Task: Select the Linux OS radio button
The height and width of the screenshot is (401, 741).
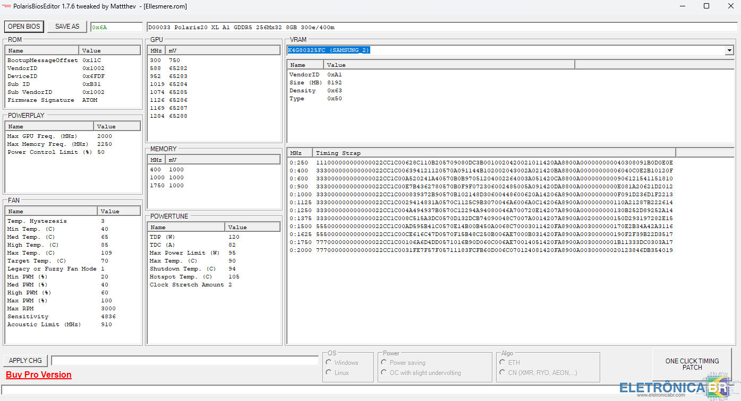Action: click(x=329, y=373)
